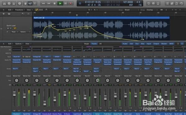
Task: Select the pointer left-click tool menu
Action: click(90, 10)
